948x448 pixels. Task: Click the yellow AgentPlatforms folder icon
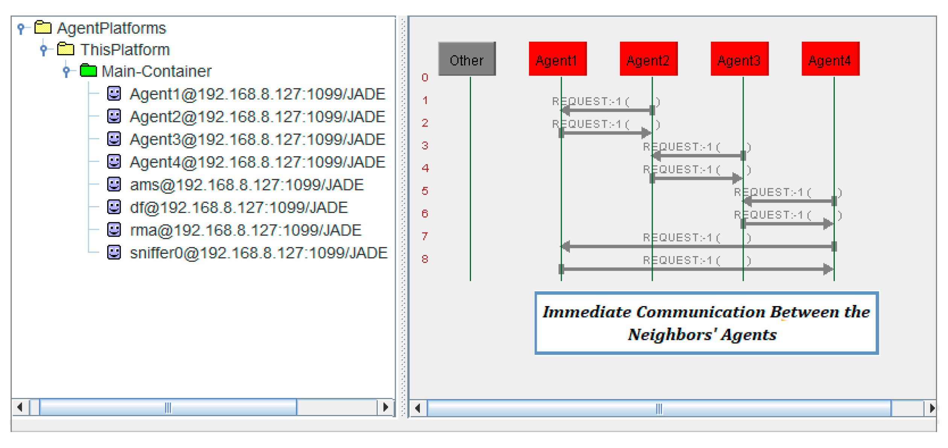click(43, 27)
